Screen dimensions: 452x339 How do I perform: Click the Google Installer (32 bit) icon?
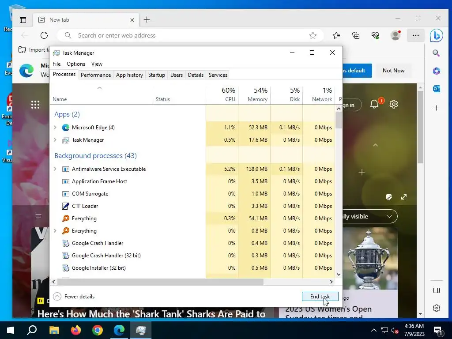[66, 268]
